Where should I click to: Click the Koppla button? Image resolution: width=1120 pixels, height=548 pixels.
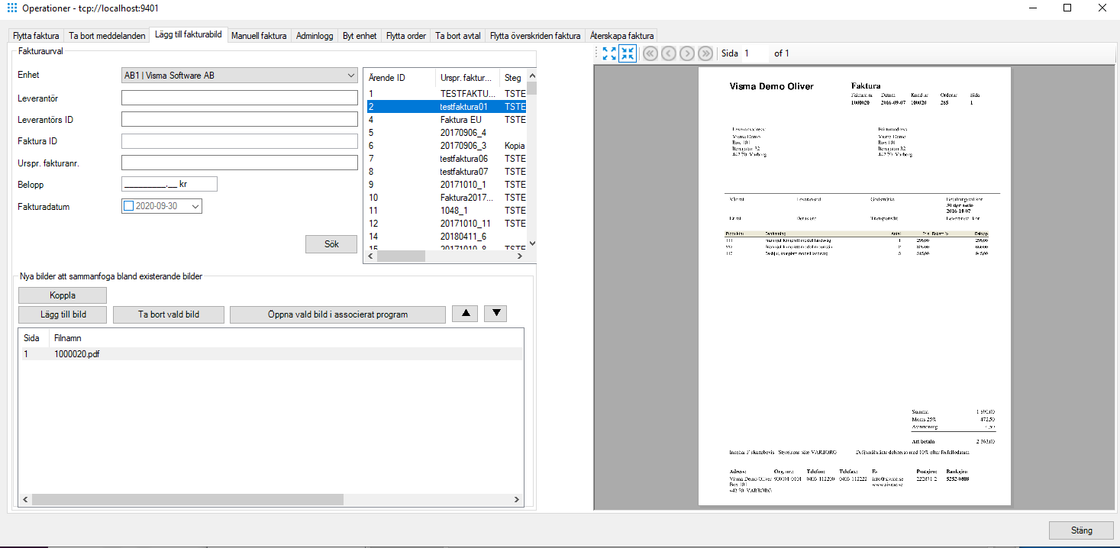(x=62, y=295)
